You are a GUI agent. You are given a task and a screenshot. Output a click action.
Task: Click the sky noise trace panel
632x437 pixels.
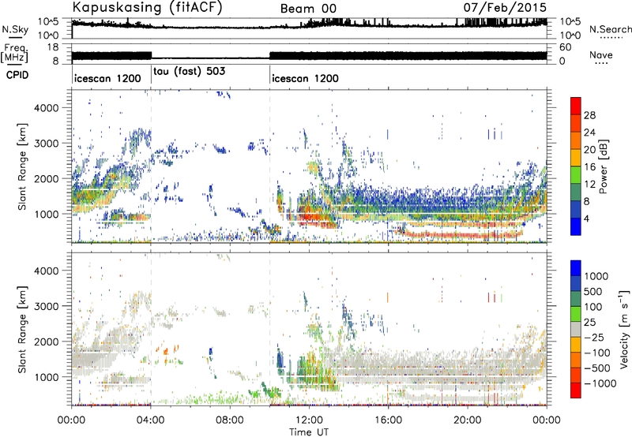[x=309, y=28]
